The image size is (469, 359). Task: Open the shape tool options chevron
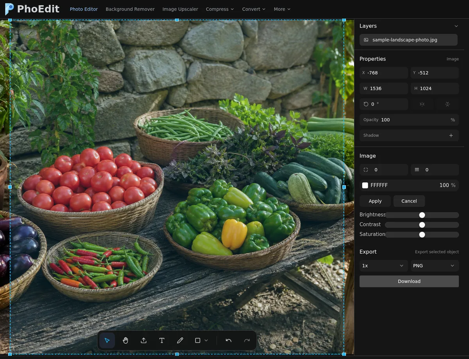[x=206, y=341]
